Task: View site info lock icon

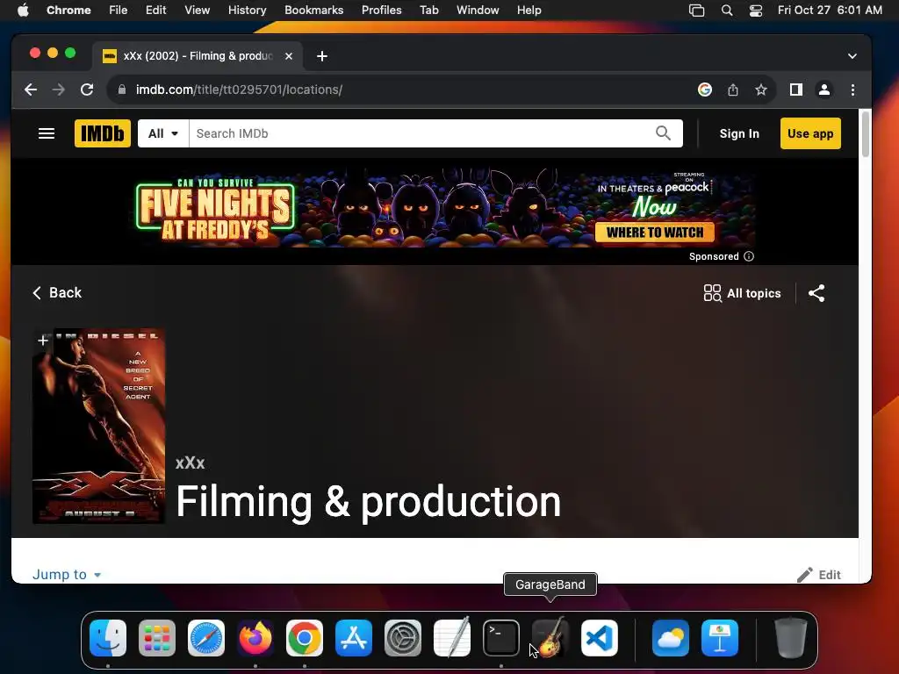Action: [121, 90]
